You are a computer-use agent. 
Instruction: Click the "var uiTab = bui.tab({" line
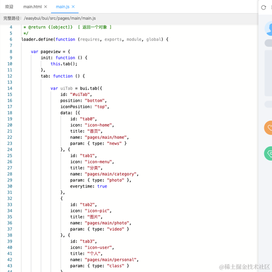click(76, 88)
